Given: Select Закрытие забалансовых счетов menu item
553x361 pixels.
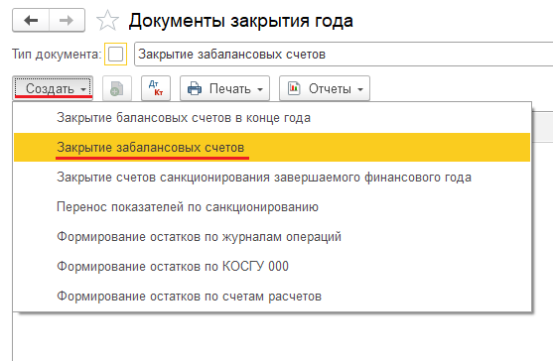Looking at the screenshot, I should point(272,147).
